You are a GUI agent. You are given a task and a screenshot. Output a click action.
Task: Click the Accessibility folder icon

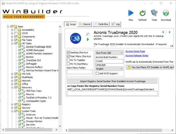pos(19,30)
